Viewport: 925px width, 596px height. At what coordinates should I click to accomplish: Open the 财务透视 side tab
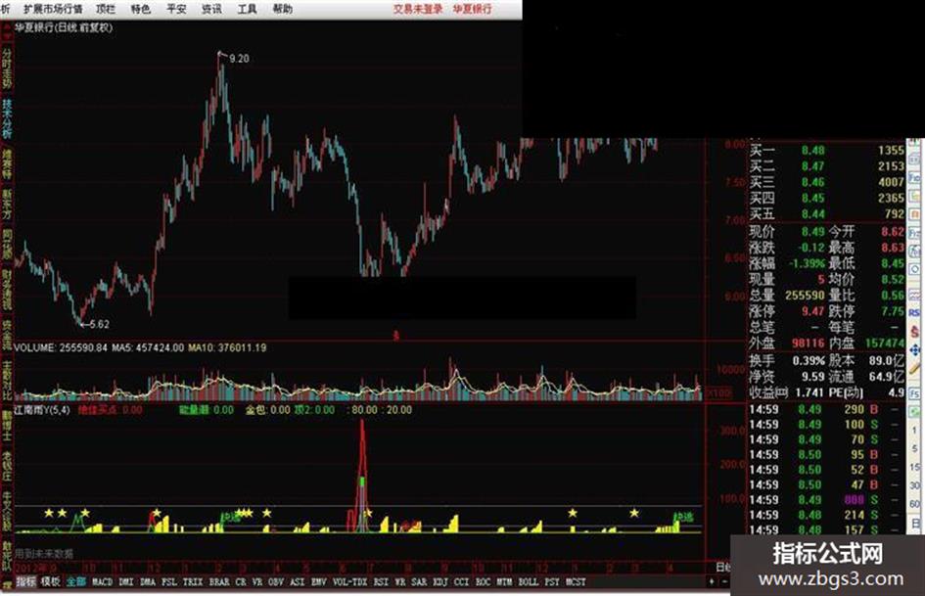pyautogui.click(x=7, y=290)
